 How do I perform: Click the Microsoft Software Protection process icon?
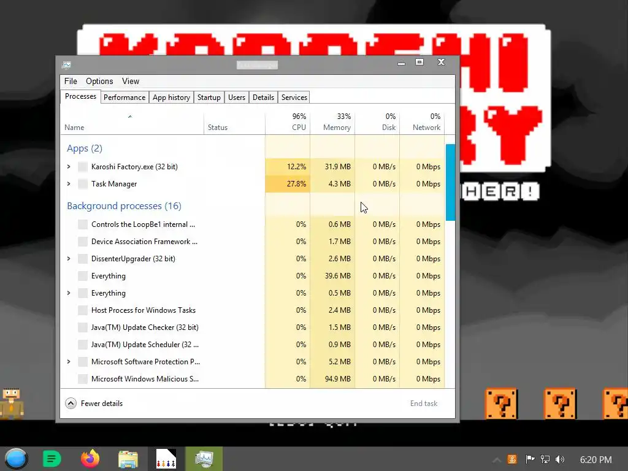(83, 362)
